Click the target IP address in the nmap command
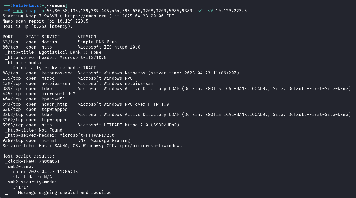The height and width of the screenshot is (198, 356). pyautogui.click(x=231, y=11)
